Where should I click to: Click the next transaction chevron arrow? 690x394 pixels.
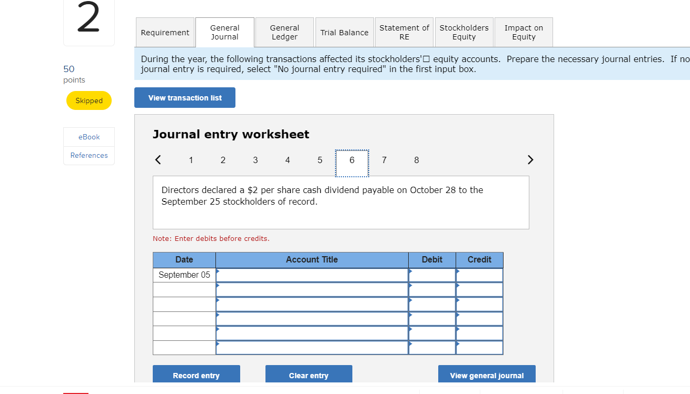click(530, 159)
